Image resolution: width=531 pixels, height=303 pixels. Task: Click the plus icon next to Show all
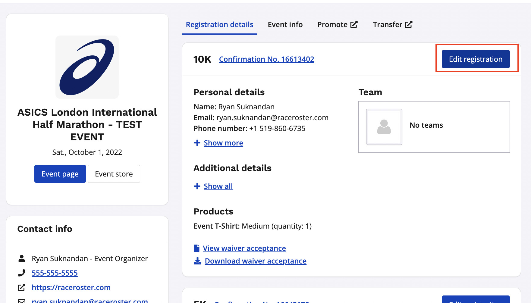point(197,186)
